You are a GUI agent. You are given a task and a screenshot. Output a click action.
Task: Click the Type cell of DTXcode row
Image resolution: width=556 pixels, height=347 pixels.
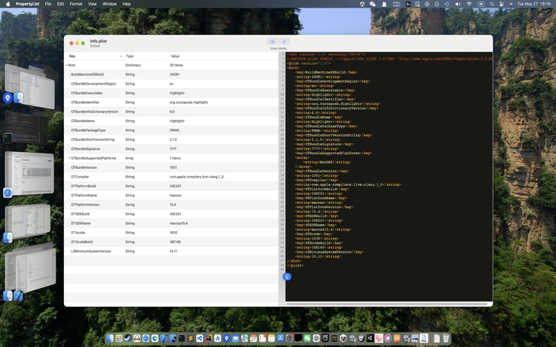coord(130,232)
